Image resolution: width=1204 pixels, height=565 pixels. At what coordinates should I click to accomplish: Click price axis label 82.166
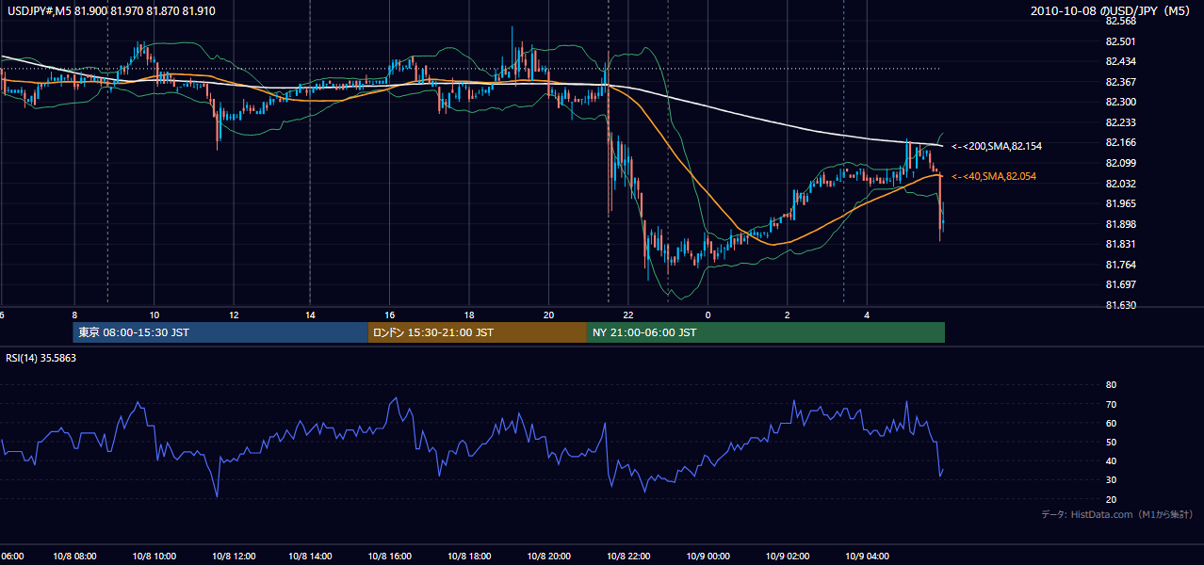[1120, 142]
